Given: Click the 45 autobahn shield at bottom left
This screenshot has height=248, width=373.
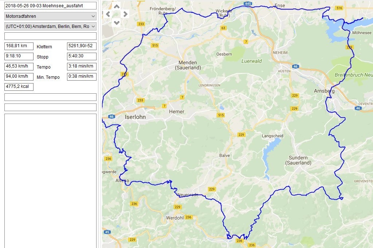Looking at the screenshot, I should point(107,232).
